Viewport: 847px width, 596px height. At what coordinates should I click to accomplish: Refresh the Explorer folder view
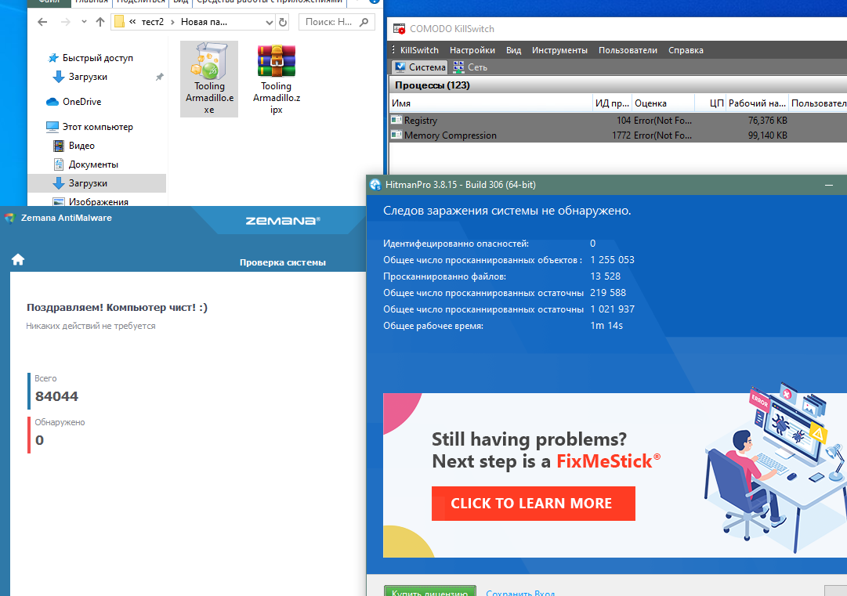pos(283,22)
